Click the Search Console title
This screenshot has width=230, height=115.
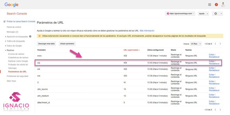coord(17,14)
